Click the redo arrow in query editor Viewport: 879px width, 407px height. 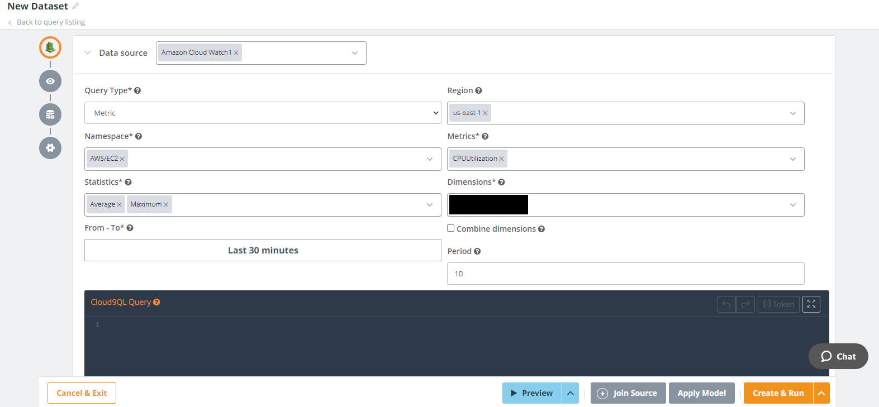coord(745,304)
